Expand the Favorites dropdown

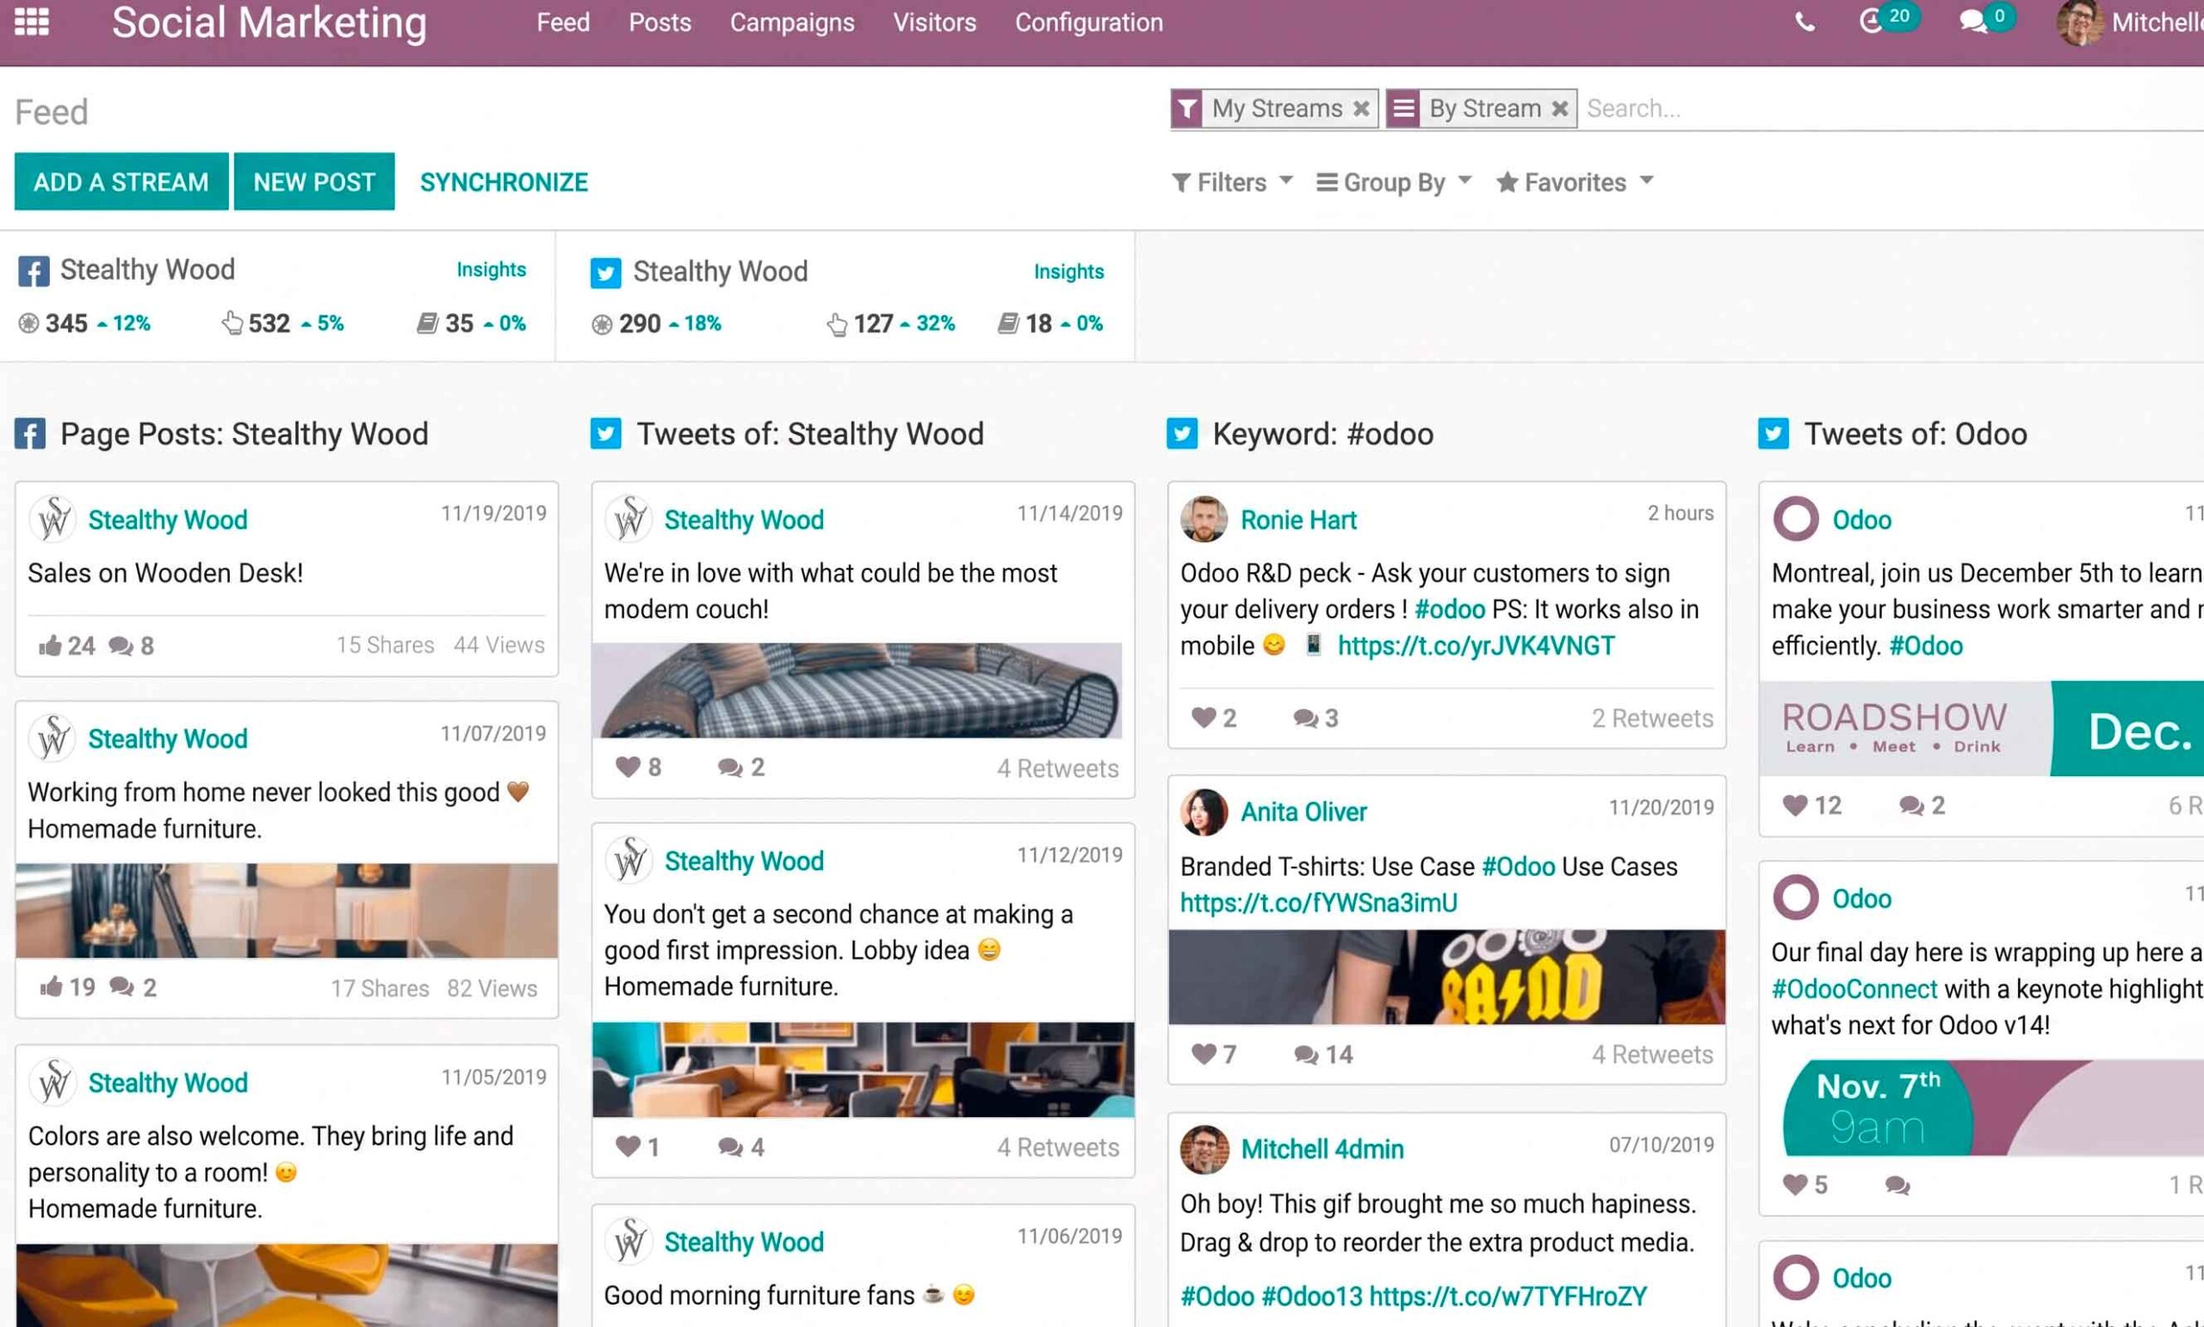tap(1575, 182)
